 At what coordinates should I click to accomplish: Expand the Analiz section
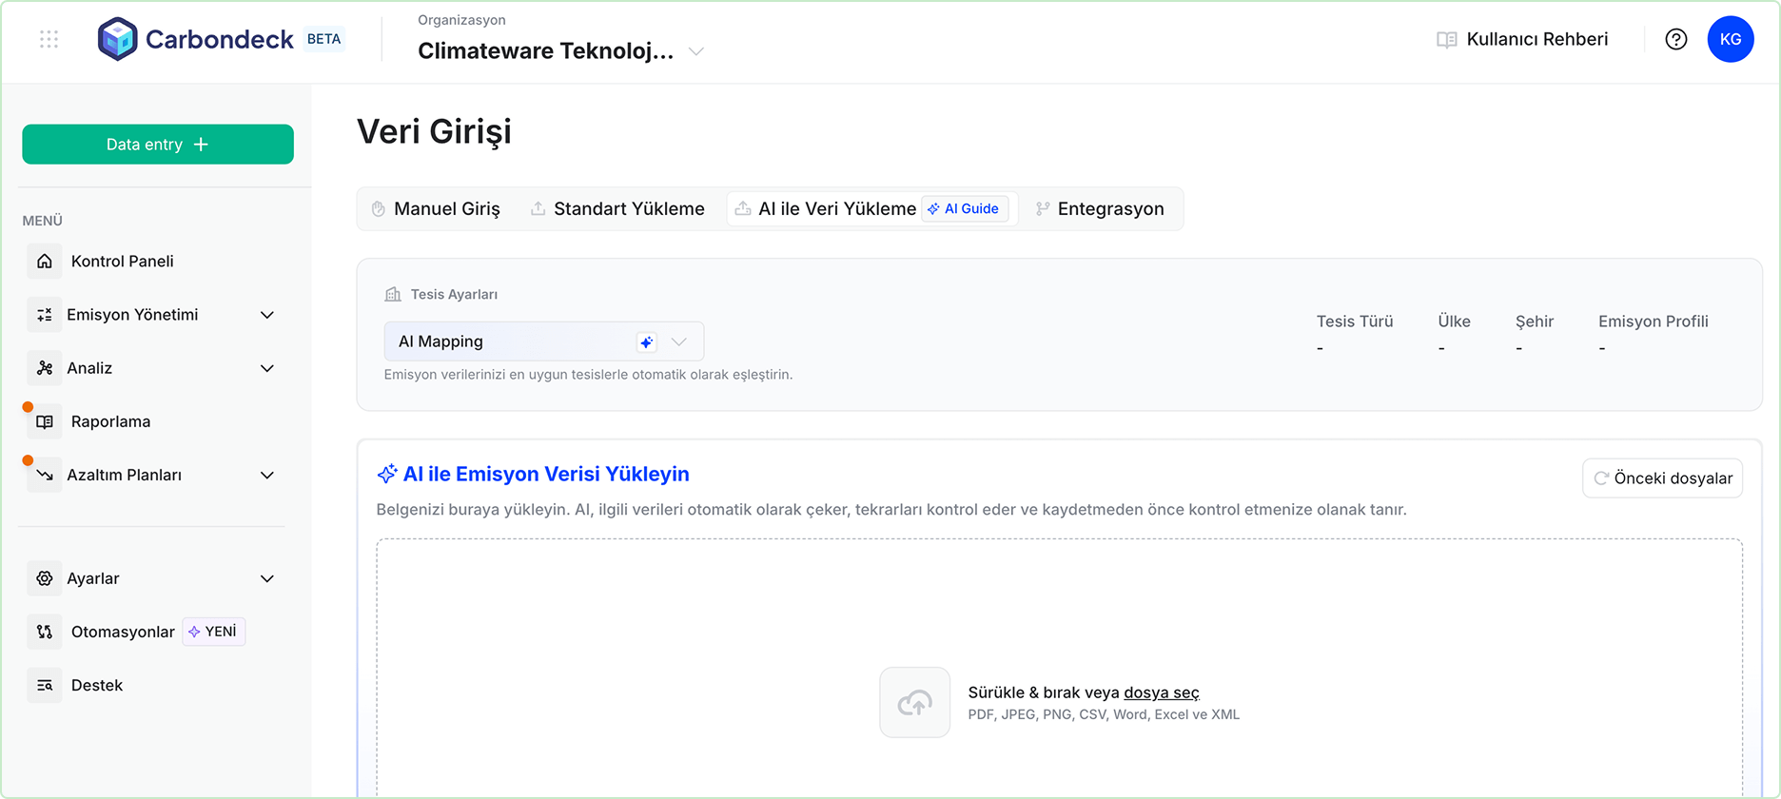click(267, 368)
